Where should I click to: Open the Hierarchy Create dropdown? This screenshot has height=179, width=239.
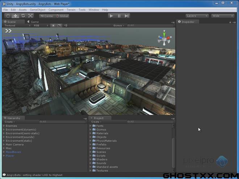[x=10, y=122]
